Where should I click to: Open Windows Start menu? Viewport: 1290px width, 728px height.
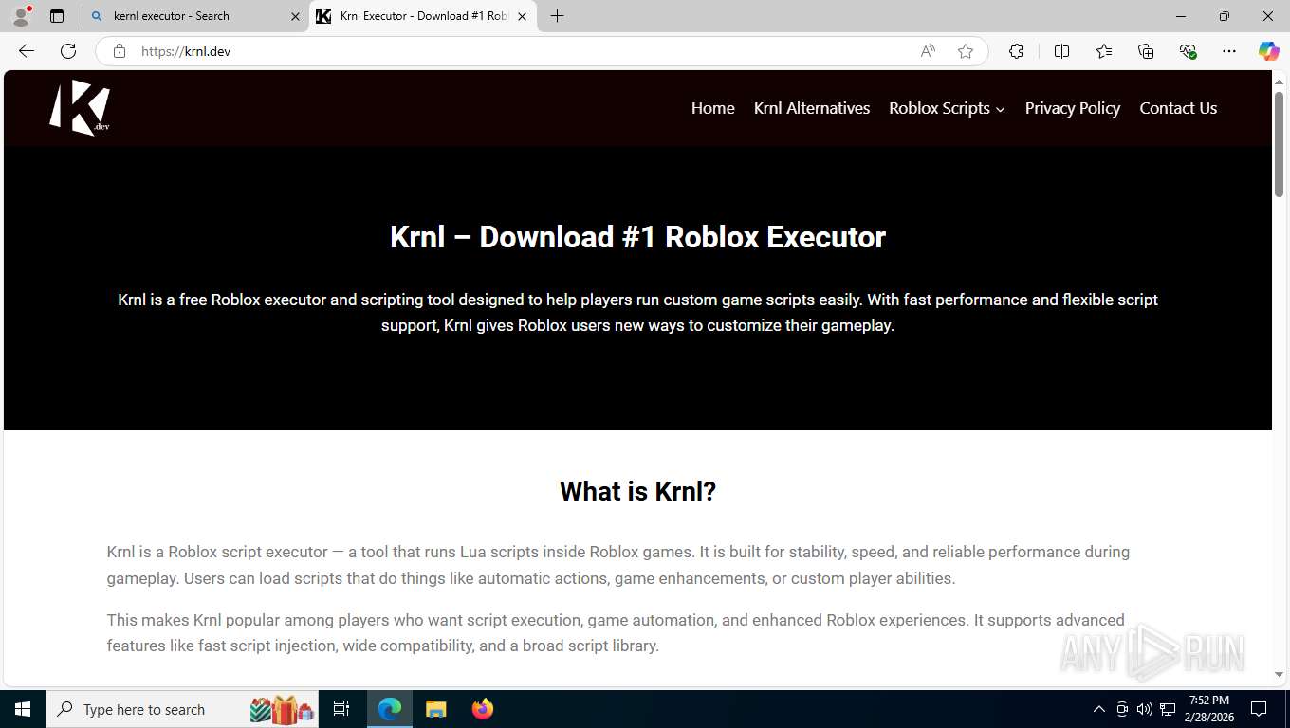[x=23, y=709]
